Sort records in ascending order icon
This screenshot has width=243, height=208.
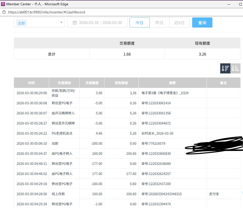coord(235,68)
